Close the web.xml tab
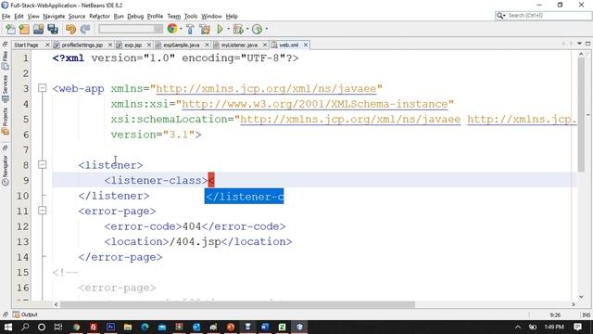The image size is (593, 334). pos(306,45)
